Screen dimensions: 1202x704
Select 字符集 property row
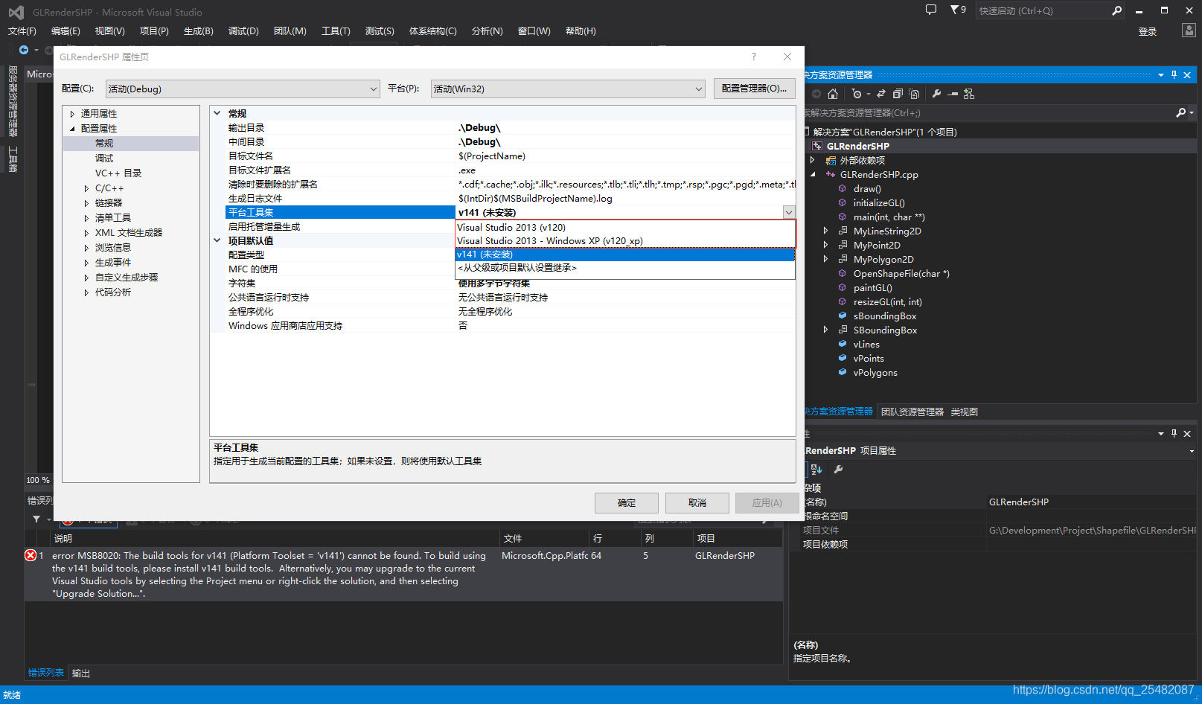coord(511,284)
